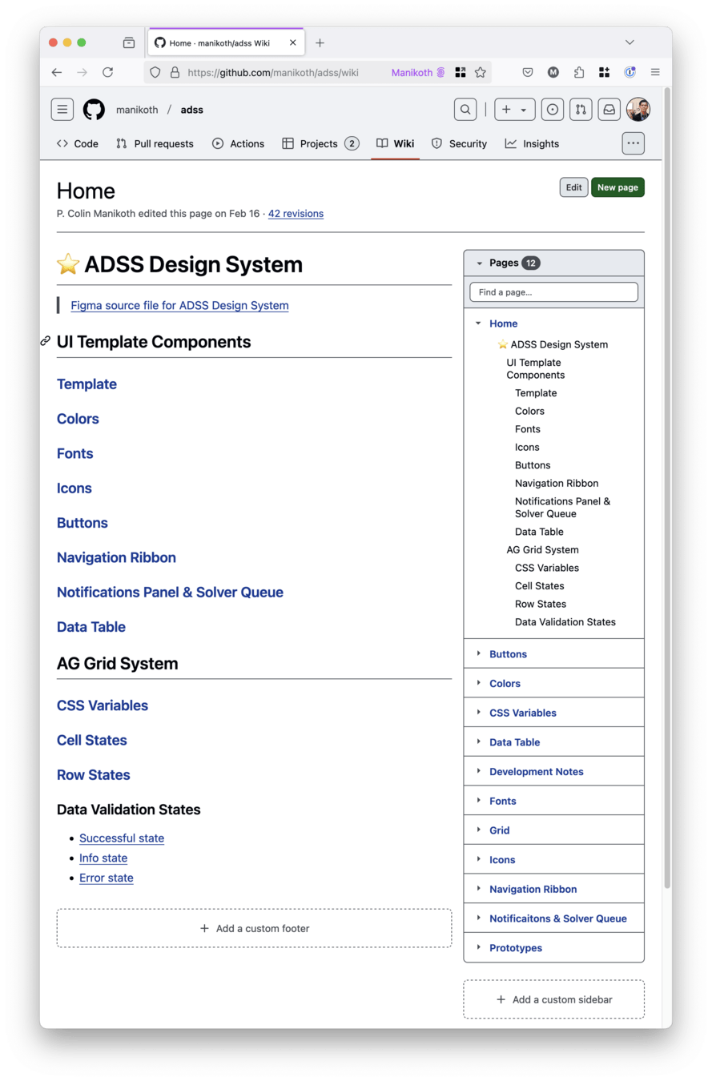Click the GitHub Octocat logo

[94, 110]
